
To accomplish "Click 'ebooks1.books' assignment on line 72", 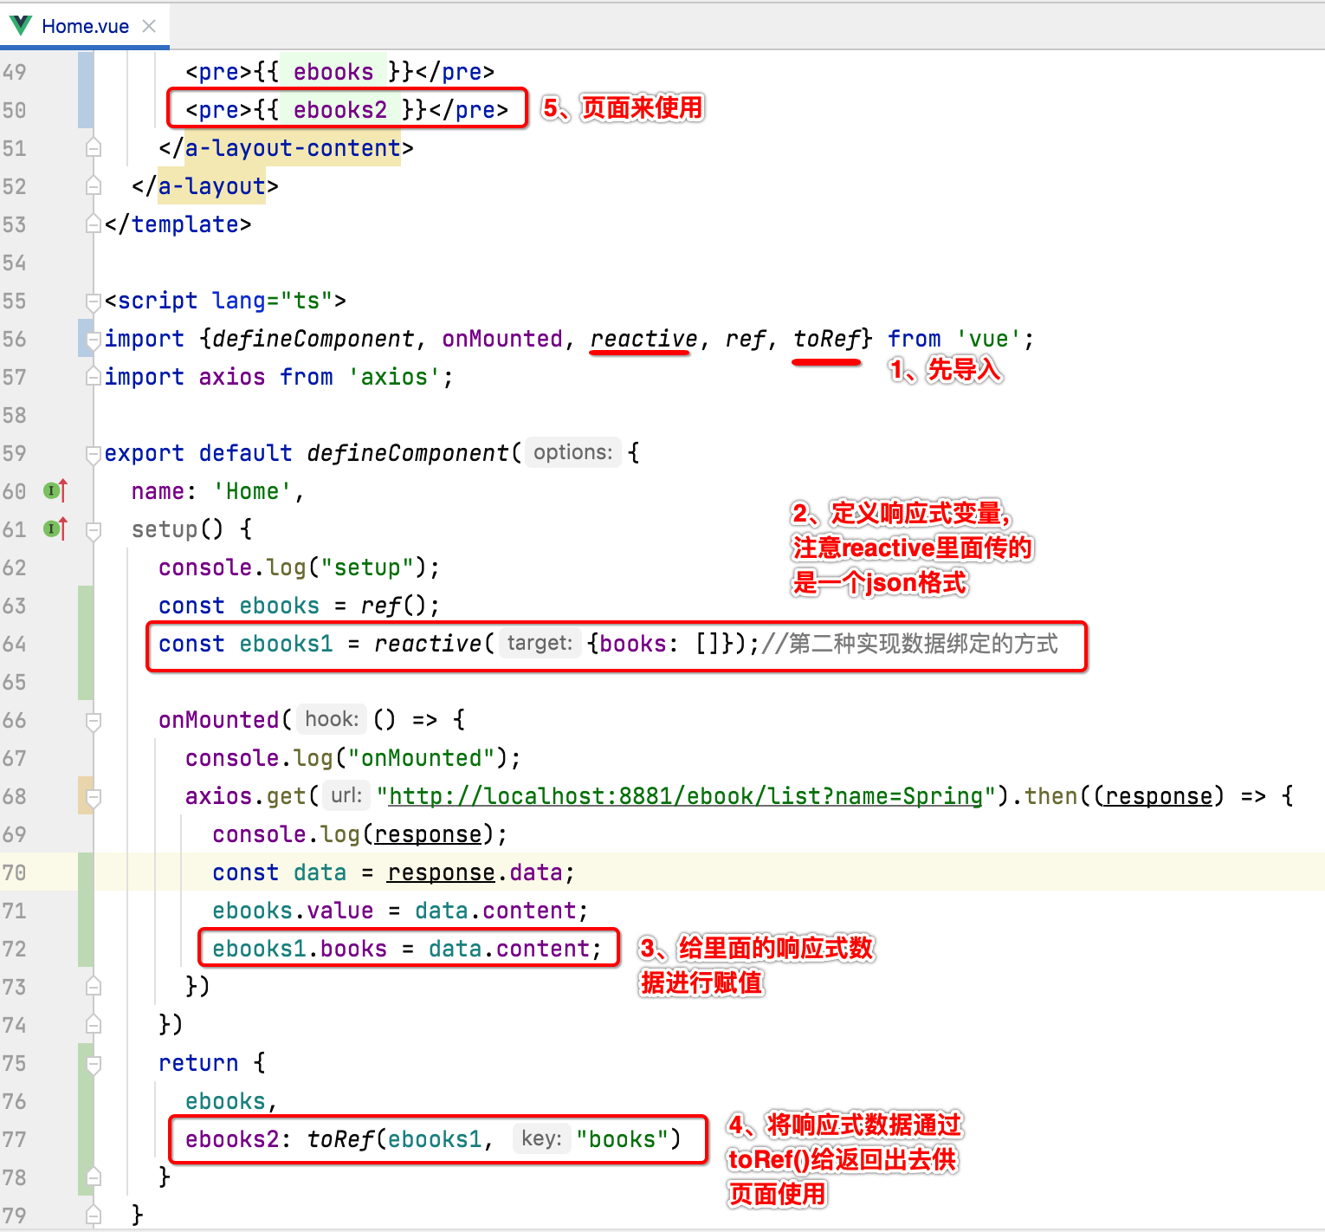I will [x=300, y=949].
